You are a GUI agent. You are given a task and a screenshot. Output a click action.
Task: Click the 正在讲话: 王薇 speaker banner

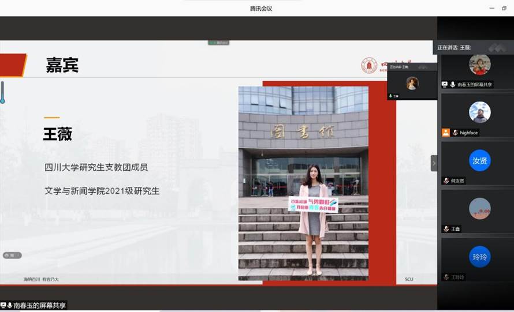click(462, 47)
